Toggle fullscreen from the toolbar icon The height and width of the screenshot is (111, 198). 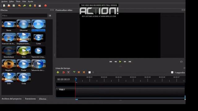(x=40, y=6)
